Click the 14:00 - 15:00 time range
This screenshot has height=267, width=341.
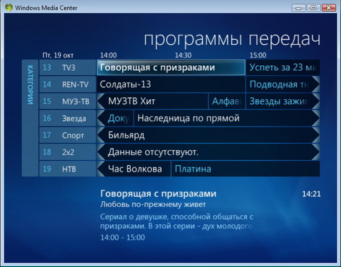point(122,237)
